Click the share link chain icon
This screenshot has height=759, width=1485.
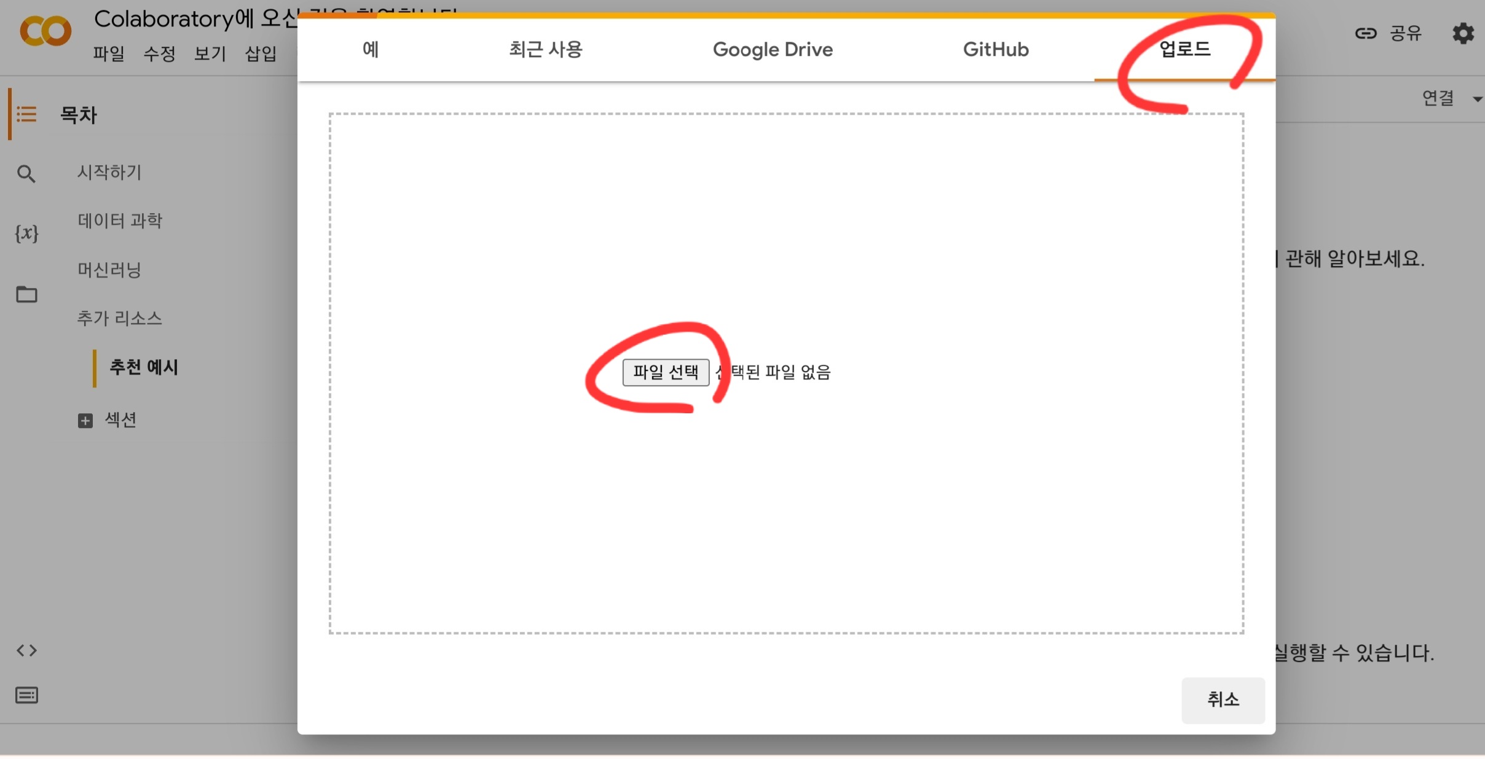pos(1365,33)
